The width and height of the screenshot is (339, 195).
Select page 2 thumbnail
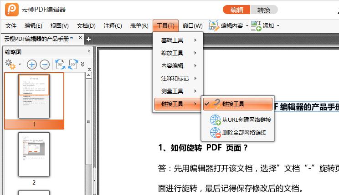34,154
